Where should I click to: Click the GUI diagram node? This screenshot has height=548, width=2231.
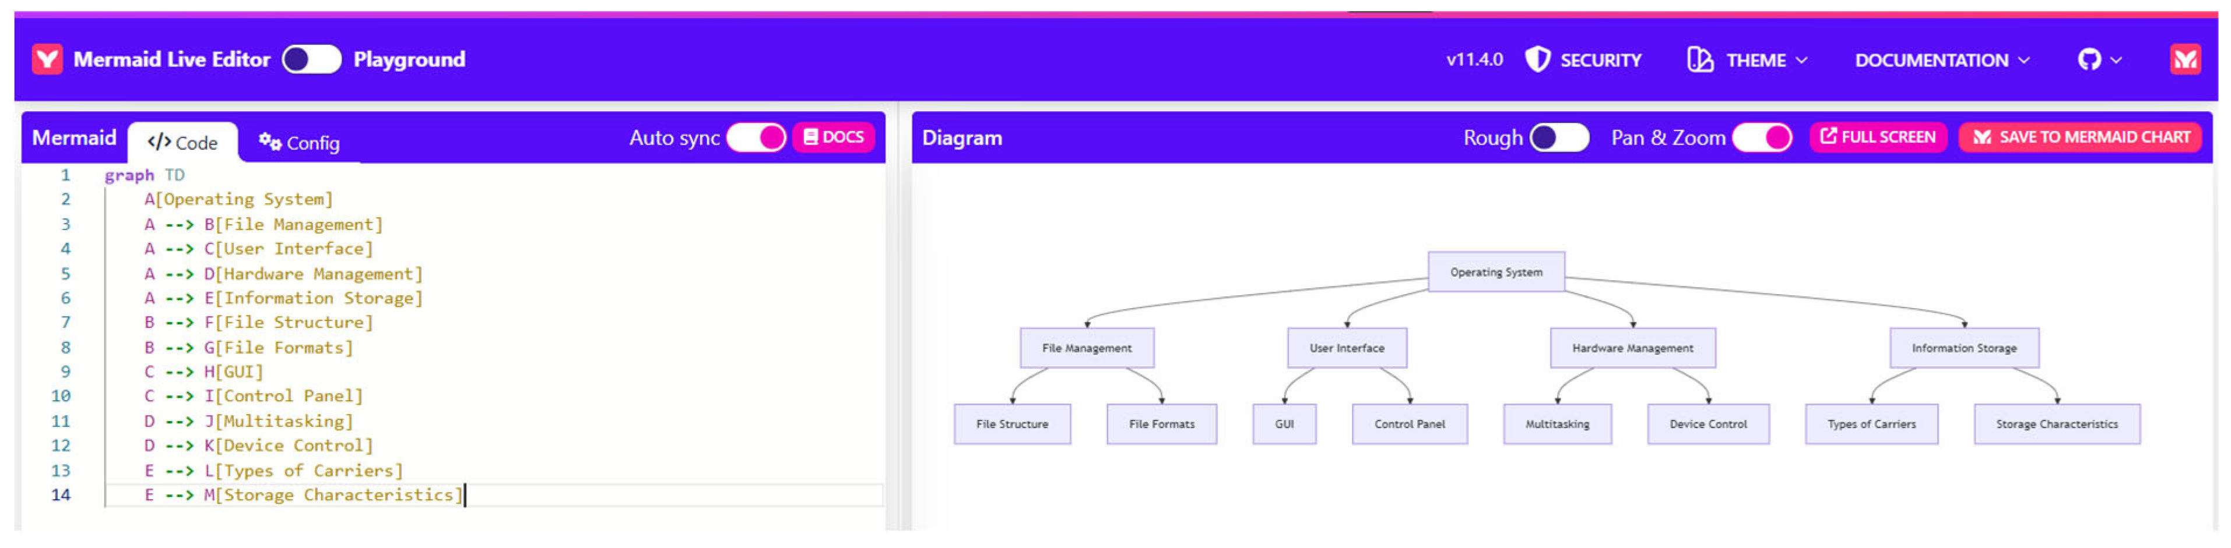click(1284, 424)
